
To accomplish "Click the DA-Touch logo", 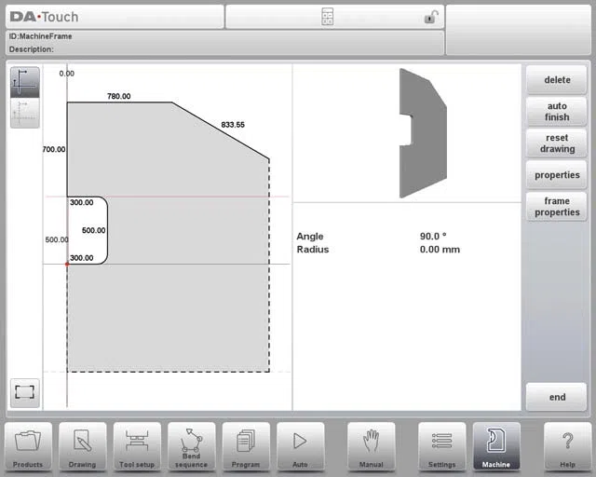I will pyautogui.click(x=44, y=17).
